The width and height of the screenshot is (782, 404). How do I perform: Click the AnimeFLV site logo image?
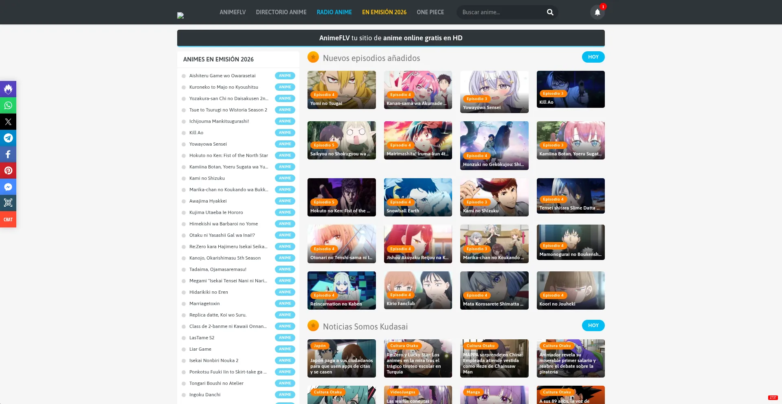[x=180, y=15]
